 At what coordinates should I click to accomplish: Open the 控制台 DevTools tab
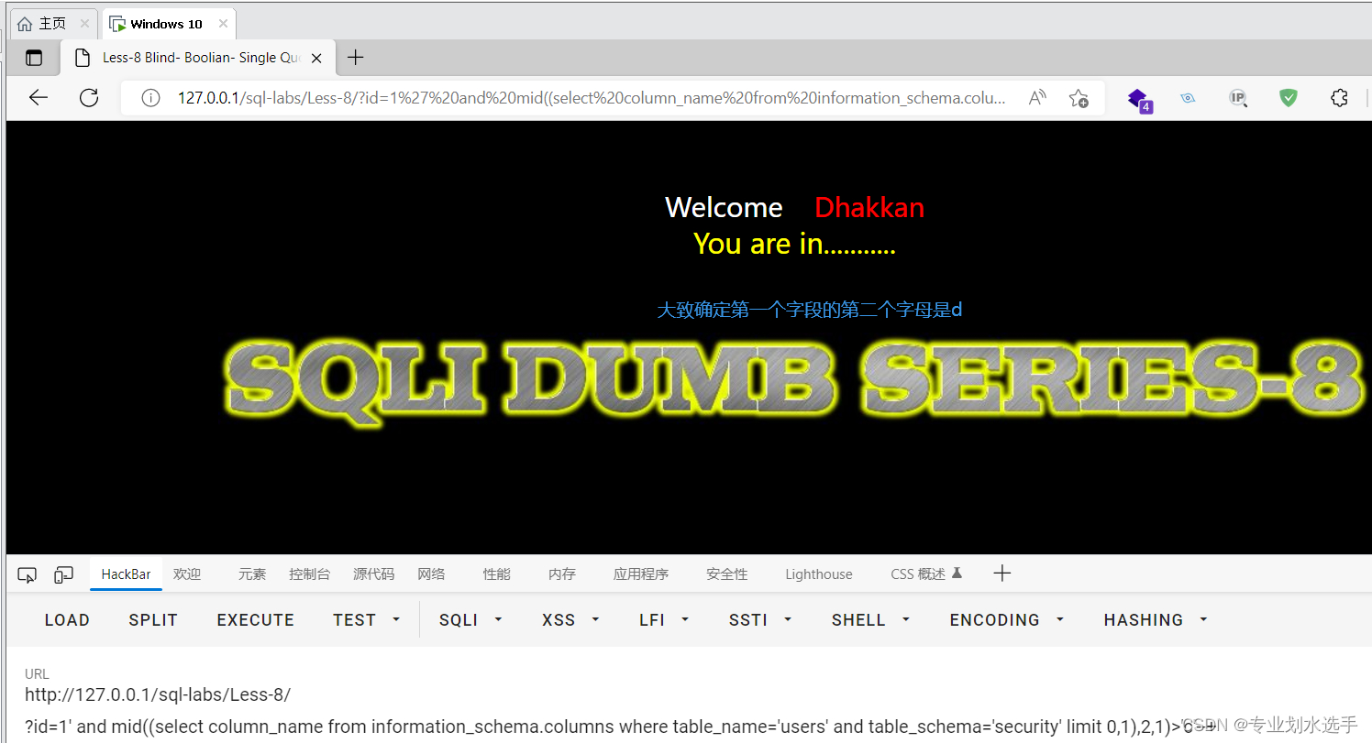(309, 574)
